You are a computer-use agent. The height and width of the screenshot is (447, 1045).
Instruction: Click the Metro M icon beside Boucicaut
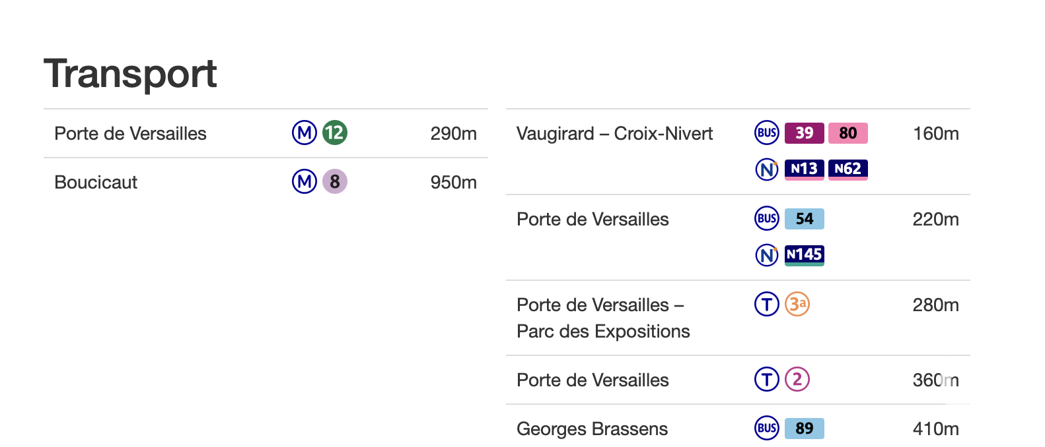click(305, 181)
